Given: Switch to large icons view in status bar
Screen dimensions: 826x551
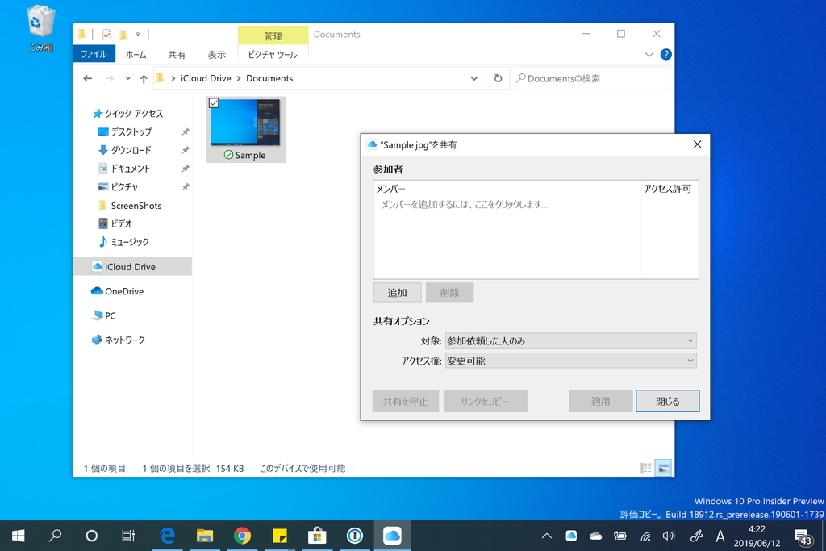Looking at the screenshot, I should (x=663, y=467).
